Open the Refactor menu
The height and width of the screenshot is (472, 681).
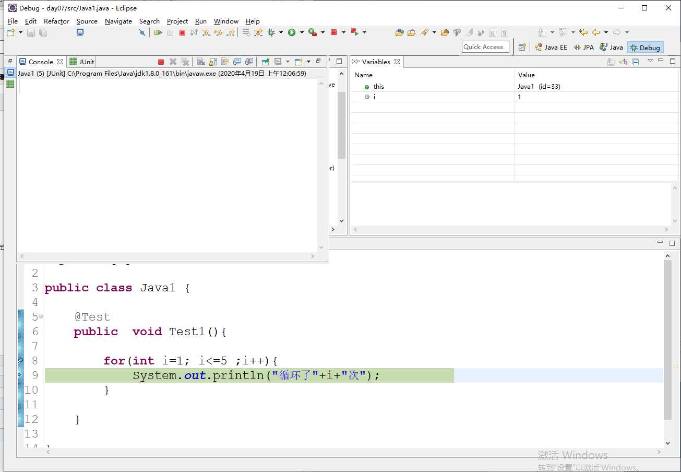click(56, 21)
